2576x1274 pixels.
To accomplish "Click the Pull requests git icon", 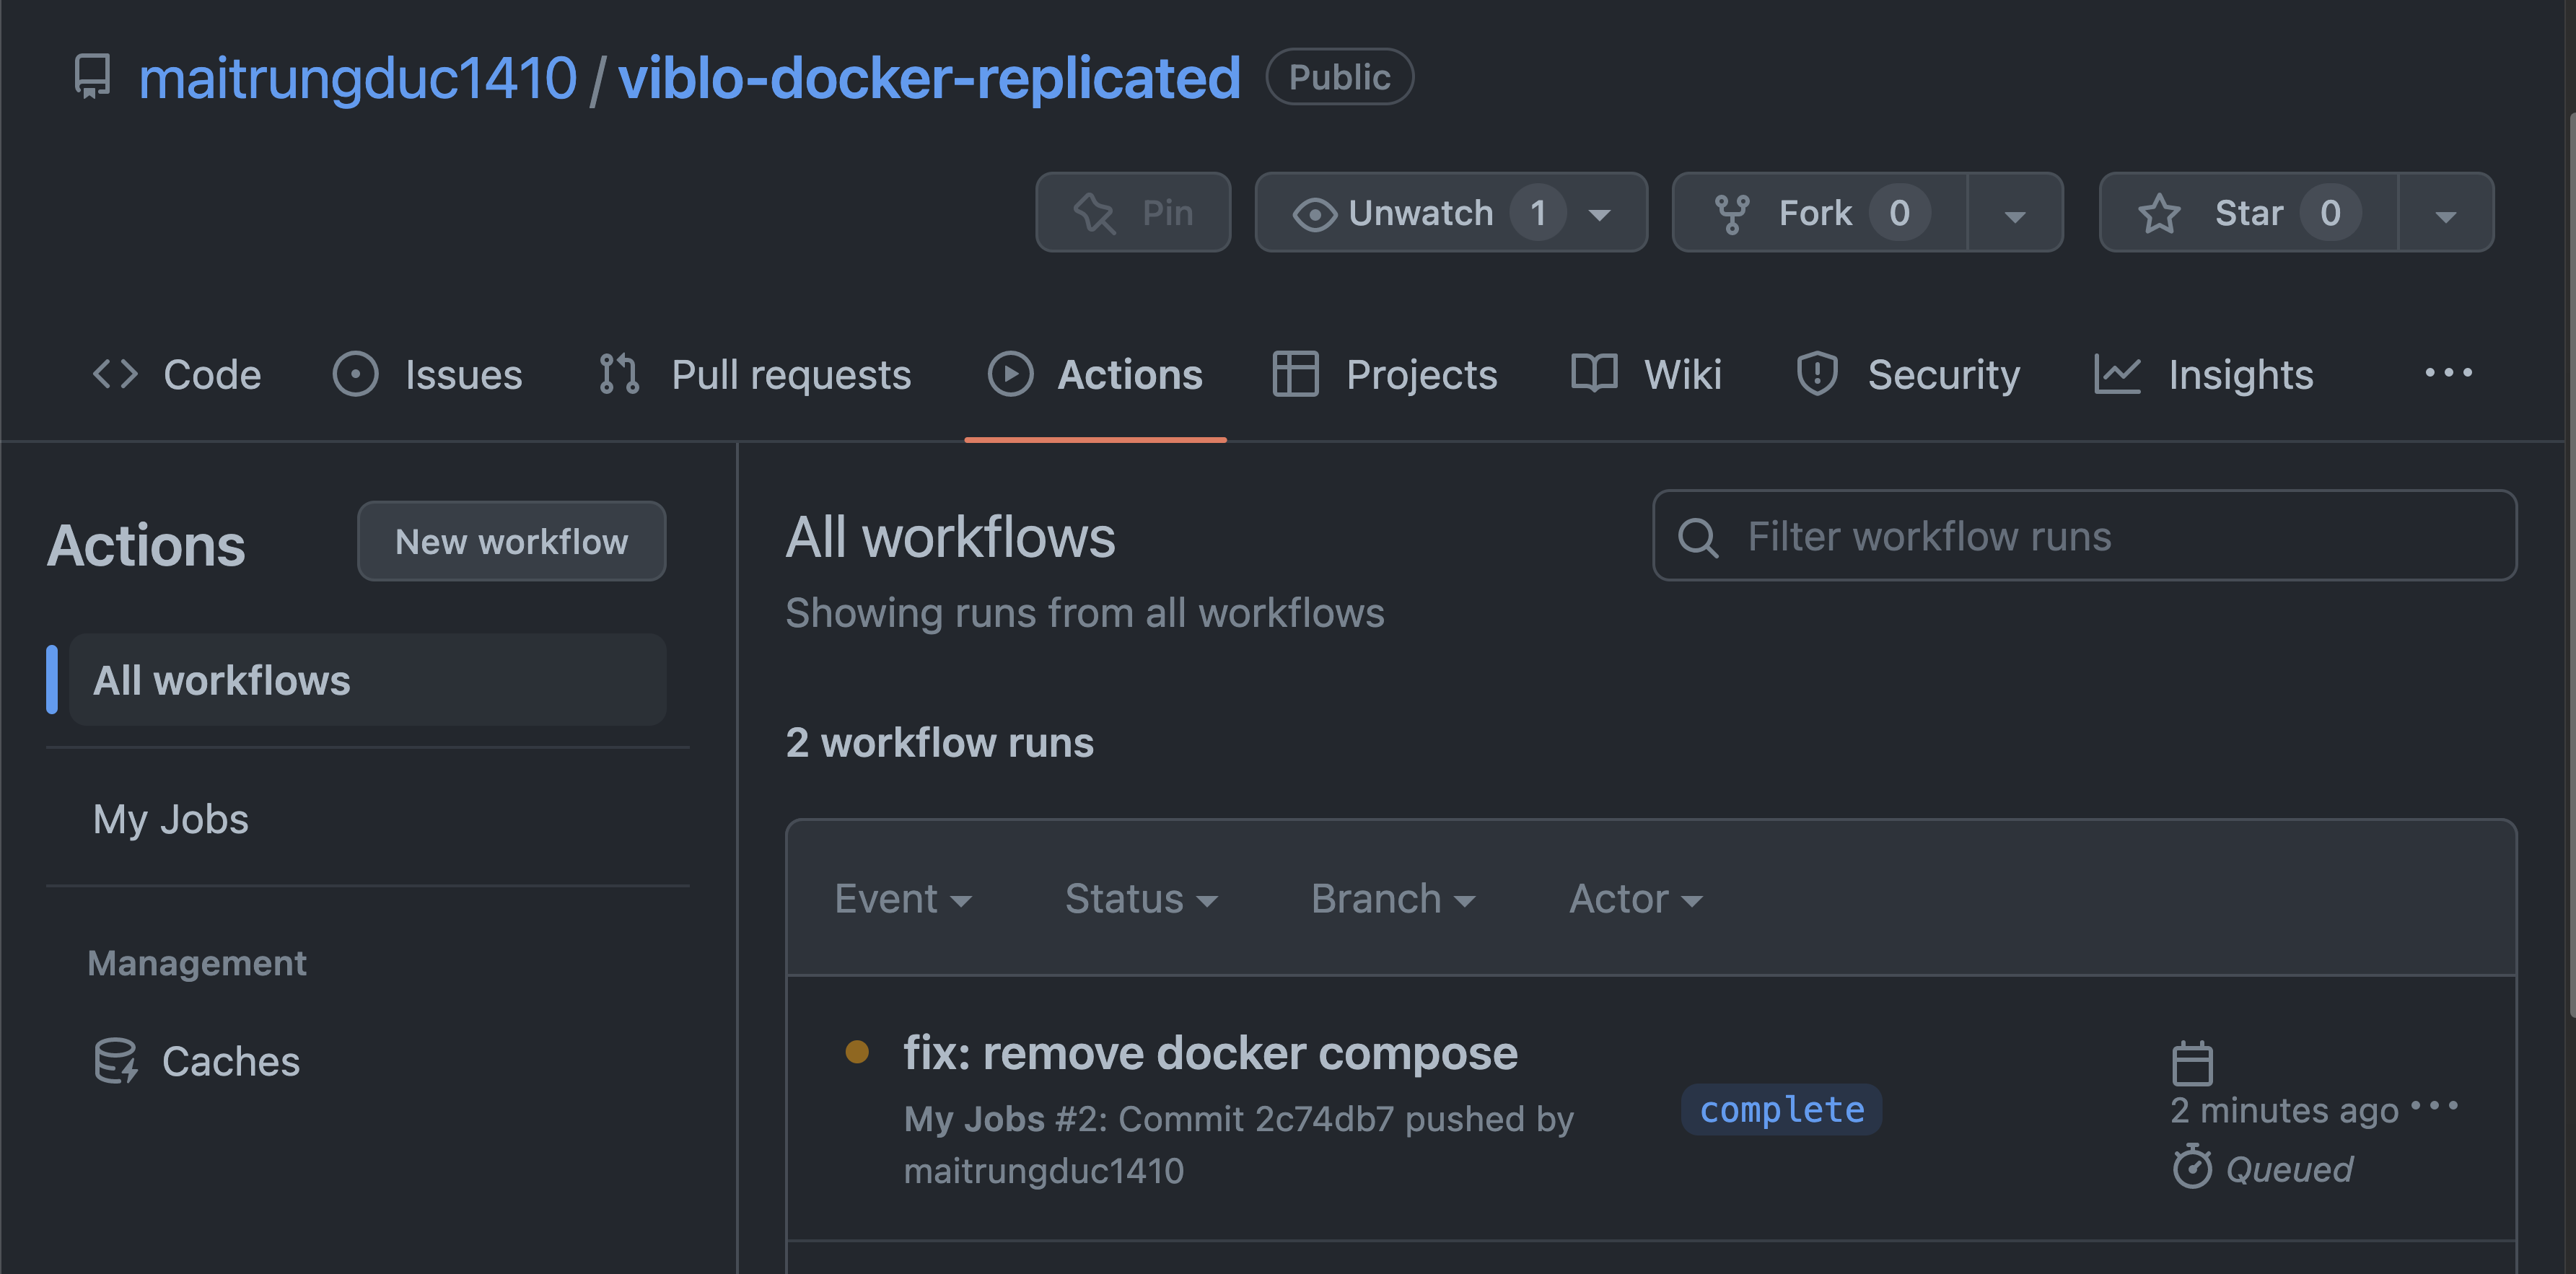I will (x=619, y=374).
